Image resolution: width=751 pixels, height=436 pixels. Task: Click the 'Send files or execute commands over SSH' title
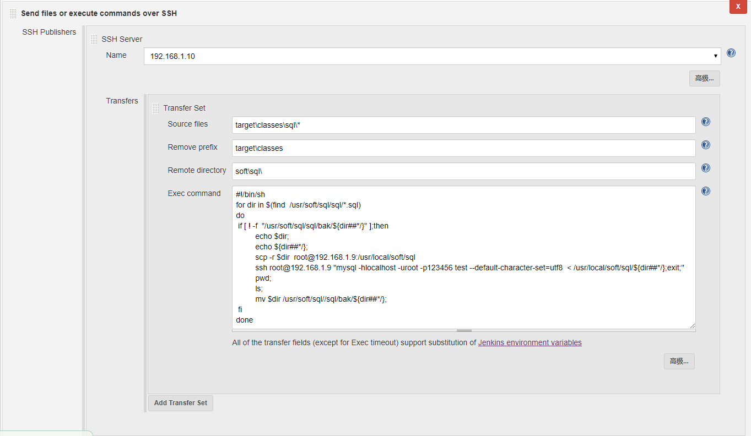(x=99, y=13)
